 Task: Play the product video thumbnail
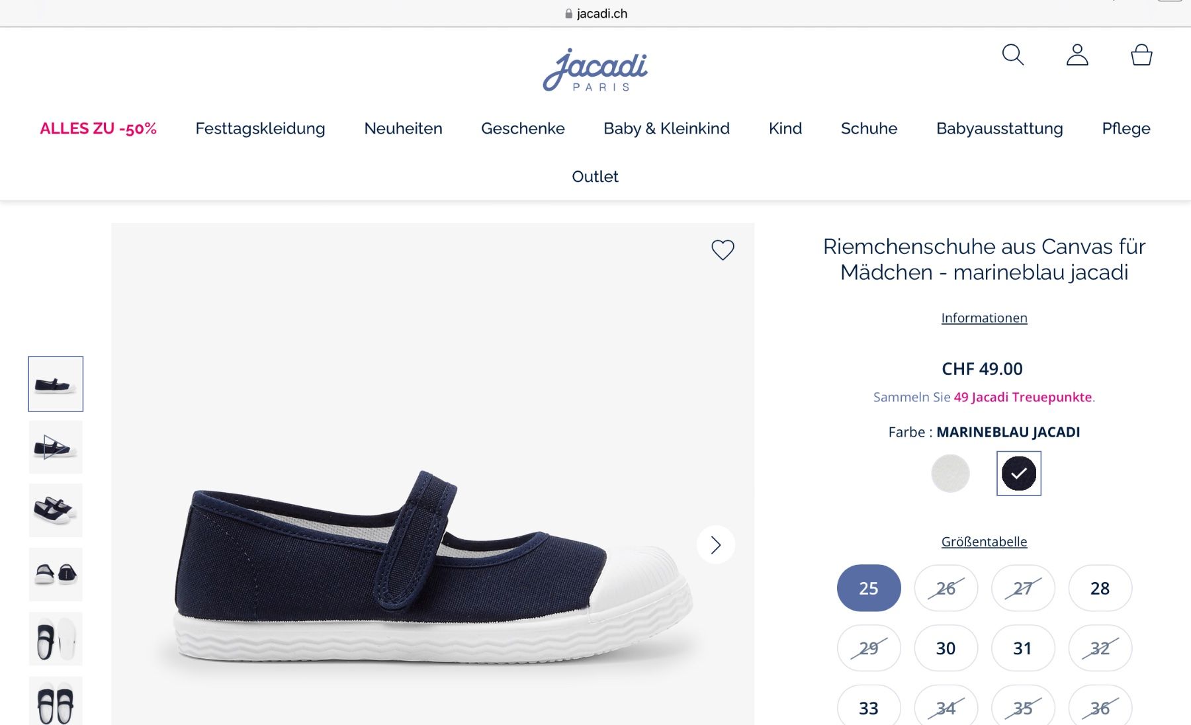[x=56, y=447]
